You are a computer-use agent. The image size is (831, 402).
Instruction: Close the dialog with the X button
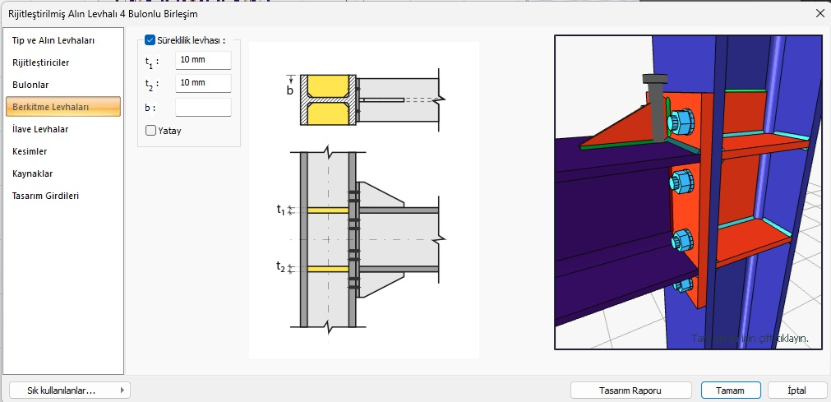click(819, 14)
